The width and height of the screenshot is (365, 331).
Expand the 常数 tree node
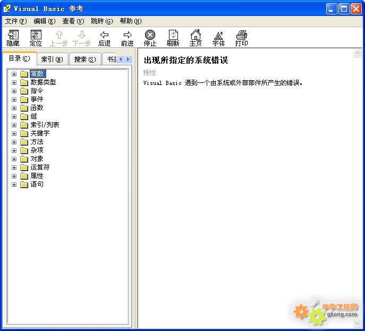14,74
